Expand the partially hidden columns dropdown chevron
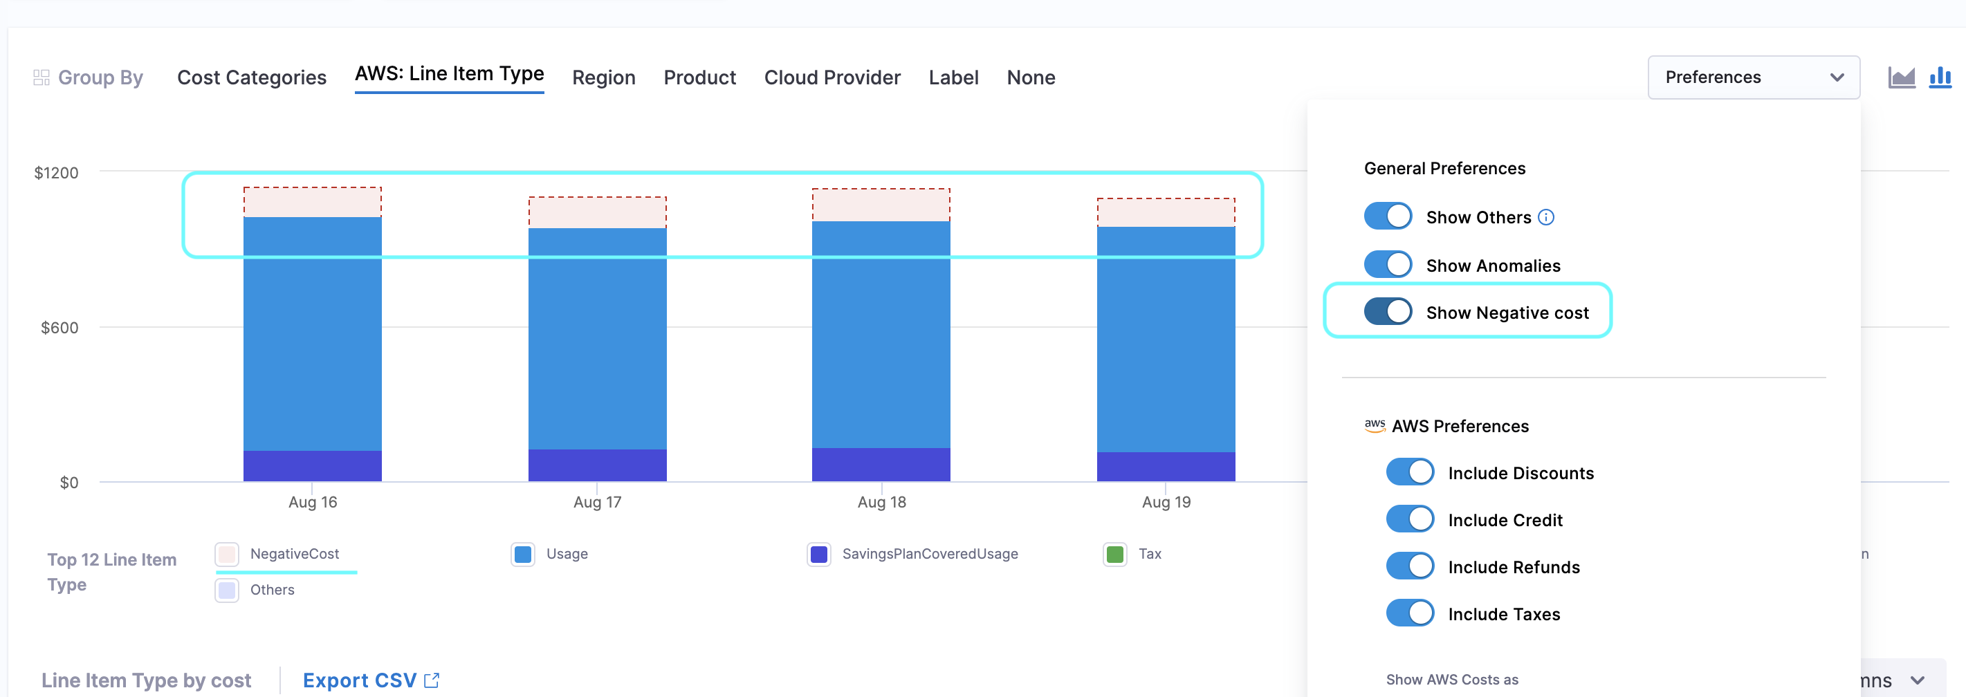 point(1917,680)
